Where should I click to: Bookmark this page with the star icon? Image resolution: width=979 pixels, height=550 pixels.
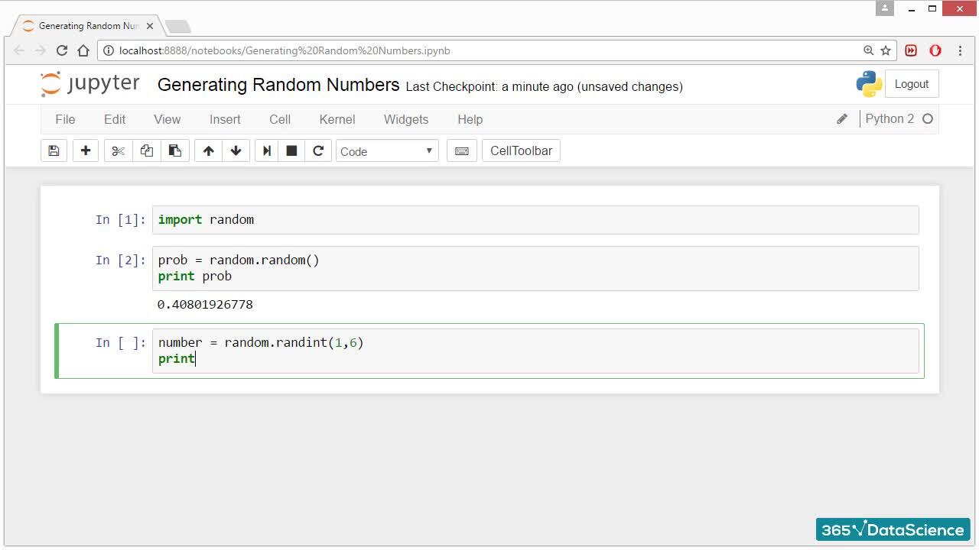[886, 50]
